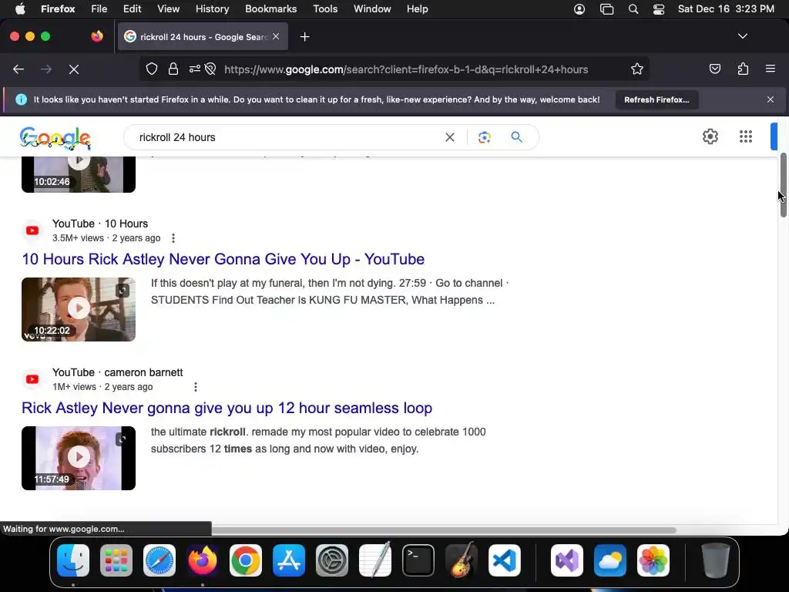Open Finder from the dock
789x592 pixels.
click(73, 560)
